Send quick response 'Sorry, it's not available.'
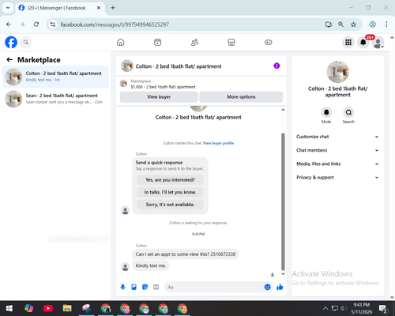This screenshot has height=316, width=395. (x=170, y=205)
